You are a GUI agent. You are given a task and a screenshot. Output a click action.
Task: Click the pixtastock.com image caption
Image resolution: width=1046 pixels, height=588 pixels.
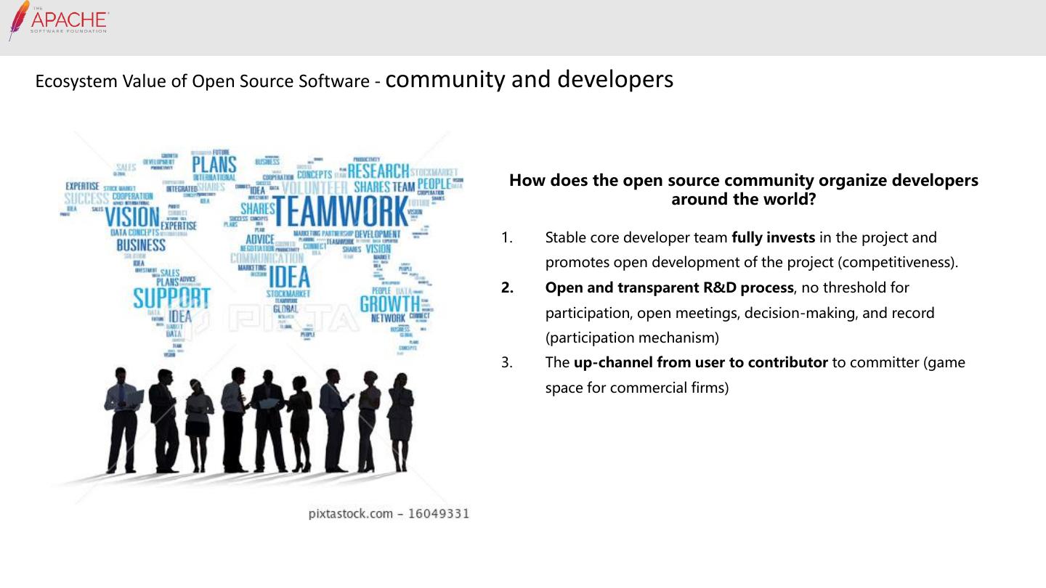pyautogui.click(x=389, y=514)
